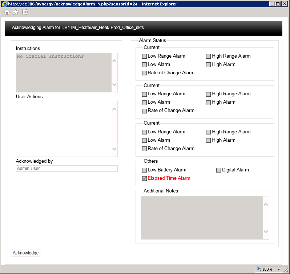Click into the User Actions text area
This screenshot has height=274, width=290.
[x=64, y=129]
